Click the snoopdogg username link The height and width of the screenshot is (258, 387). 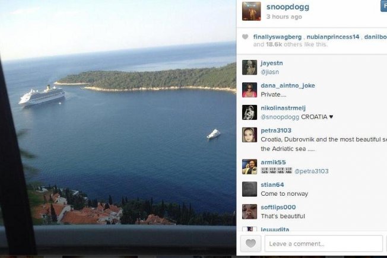pyautogui.click(x=287, y=7)
